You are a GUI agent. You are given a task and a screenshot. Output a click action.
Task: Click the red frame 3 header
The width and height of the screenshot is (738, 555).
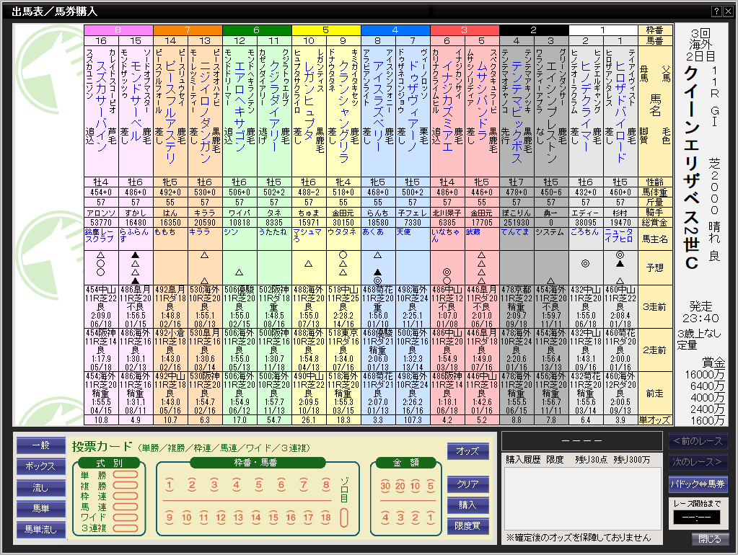465,30
